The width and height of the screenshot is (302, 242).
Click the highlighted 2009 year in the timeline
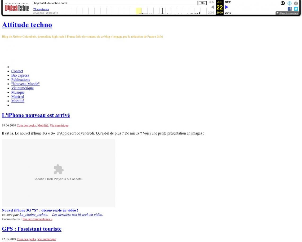220,12
